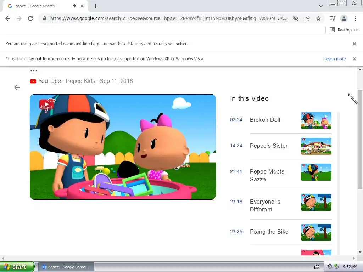363x272 pixels.
Task: Click the YouTube logo icon
Action: [33, 81]
